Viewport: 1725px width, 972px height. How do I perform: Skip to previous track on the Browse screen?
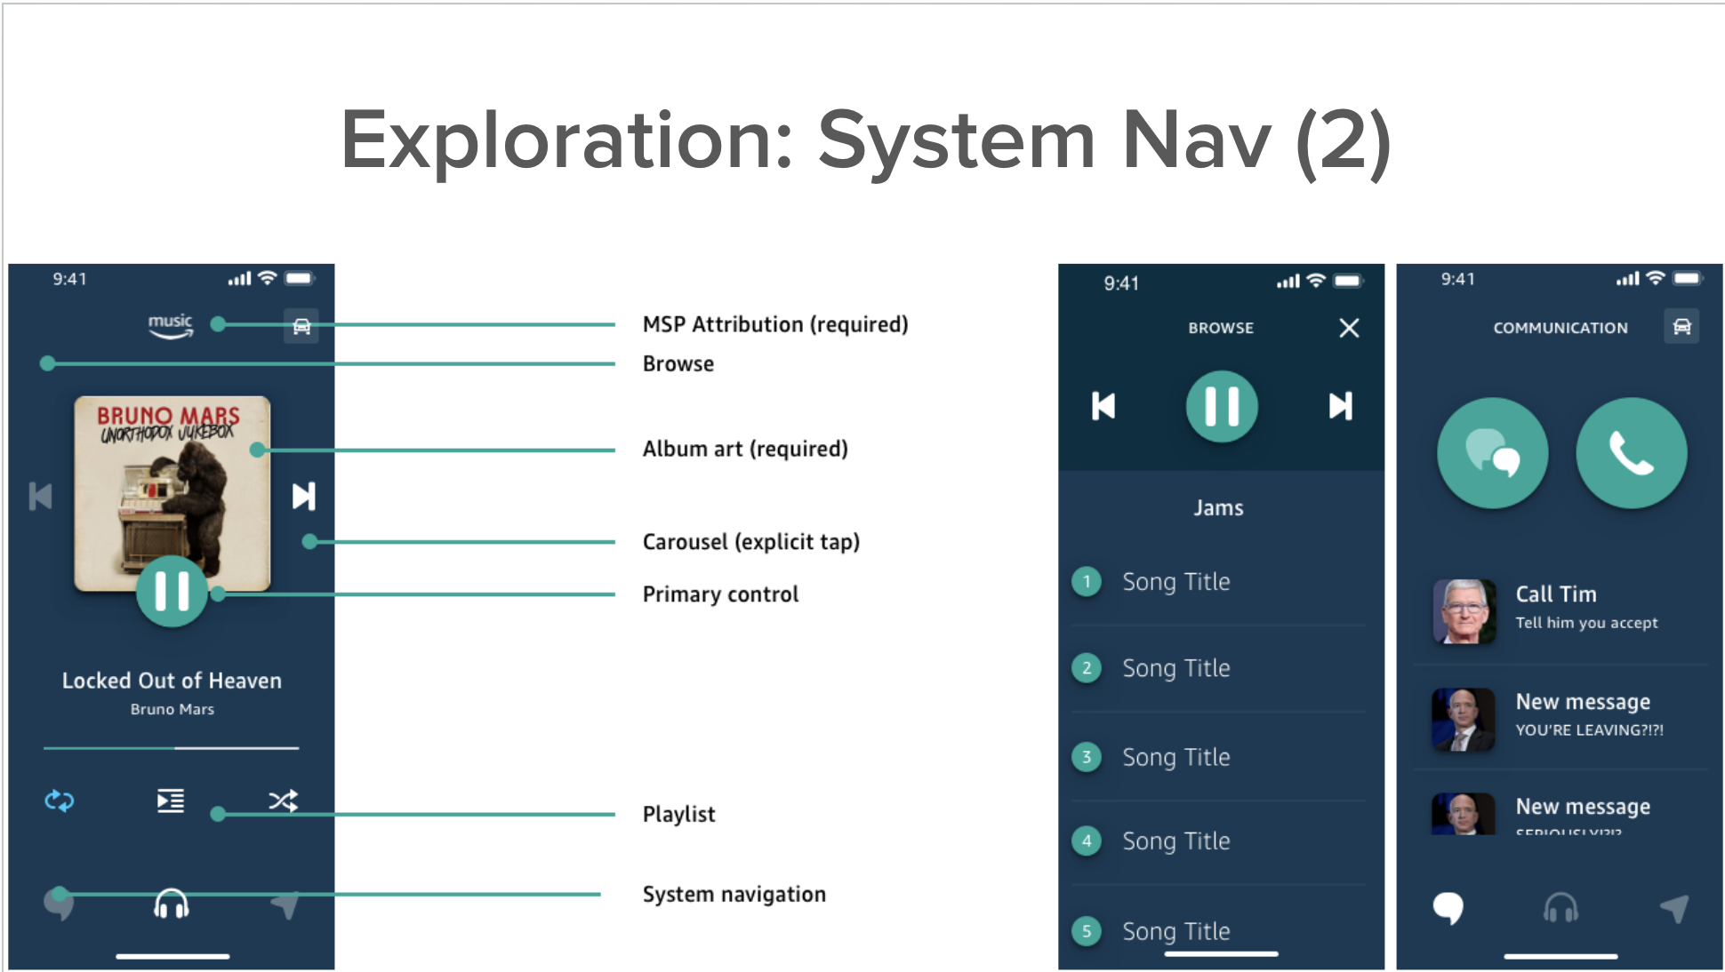[x=1103, y=406]
